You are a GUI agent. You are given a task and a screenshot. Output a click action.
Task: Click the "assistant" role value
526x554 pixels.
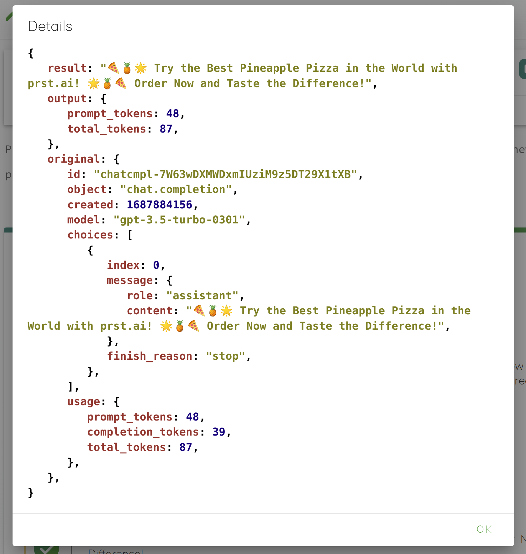coord(202,295)
